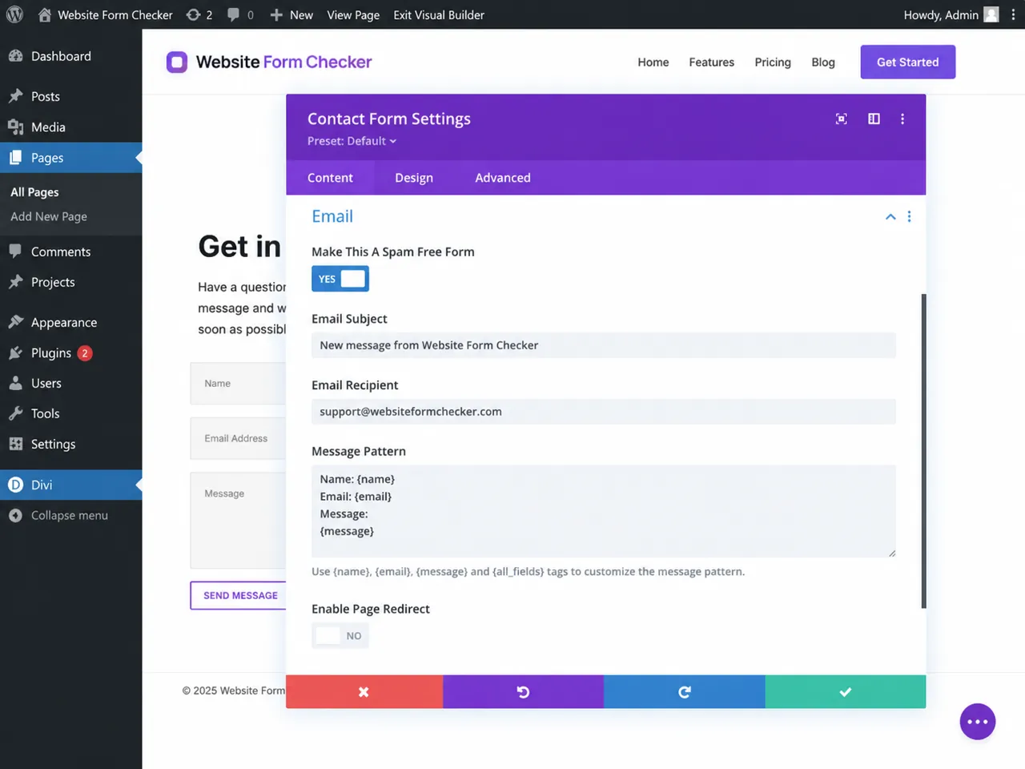Turn off the Spam Free Form toggle
Viewport: 1025px width, 769px height.
[x=340, y=279]
